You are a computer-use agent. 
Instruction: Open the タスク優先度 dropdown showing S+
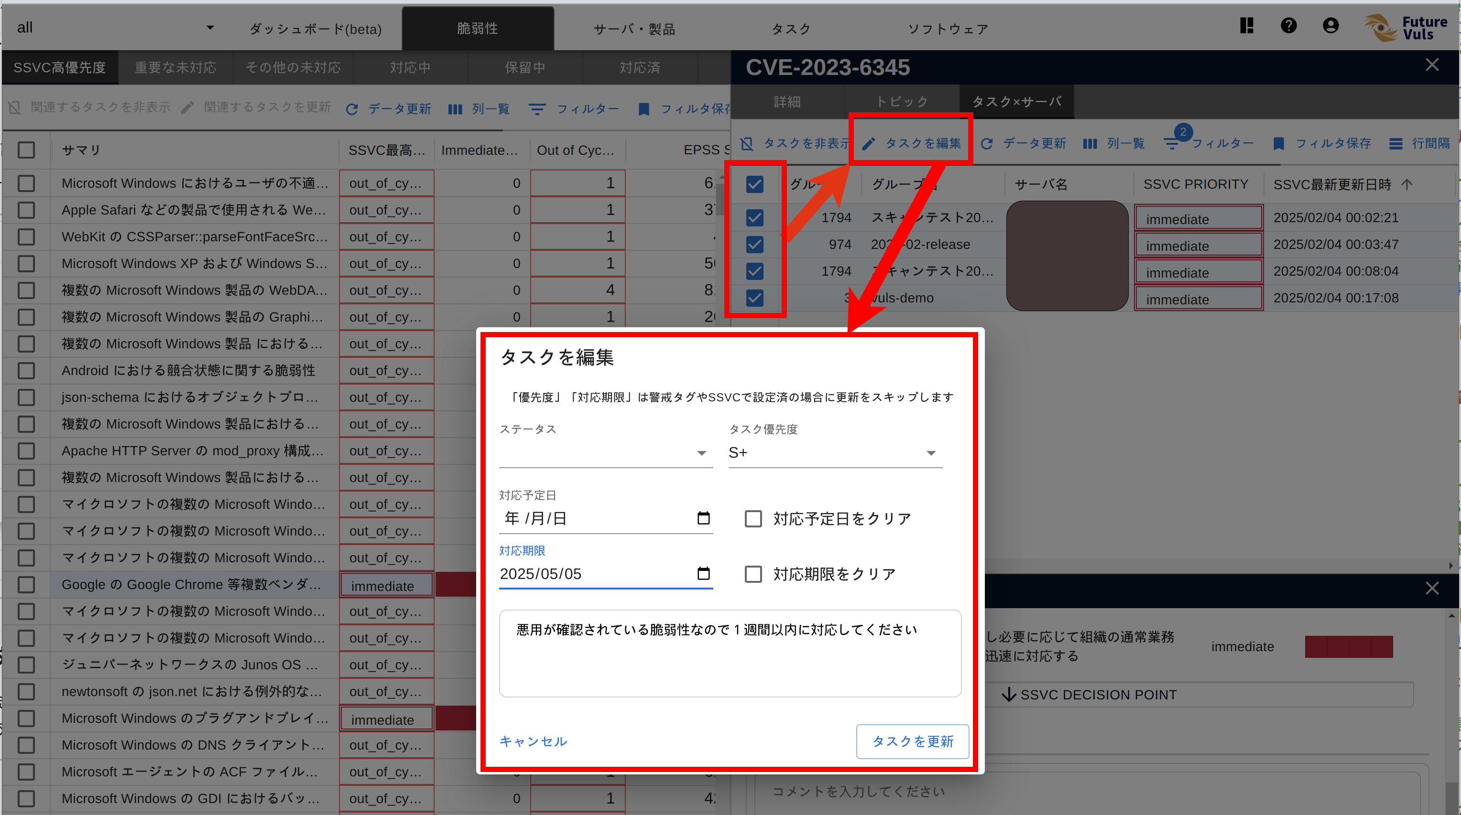(x=835, y=452)
